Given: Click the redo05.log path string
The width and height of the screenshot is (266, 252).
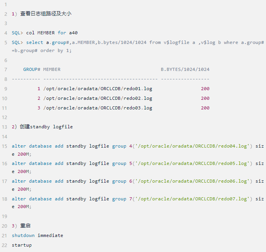Looking at the screenshot, I should pyautogui.click(x=191, y=163).
